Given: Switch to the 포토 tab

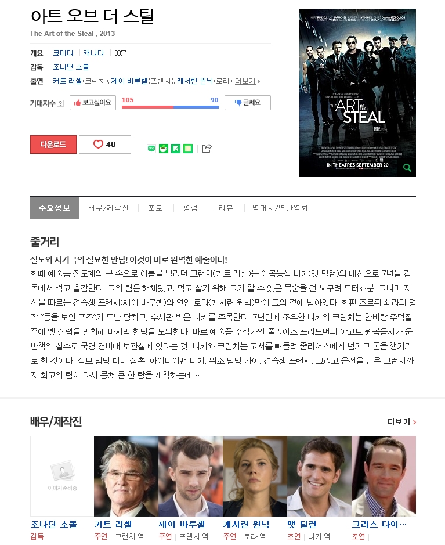Looking at the screenshot, I should pos(155,208).
